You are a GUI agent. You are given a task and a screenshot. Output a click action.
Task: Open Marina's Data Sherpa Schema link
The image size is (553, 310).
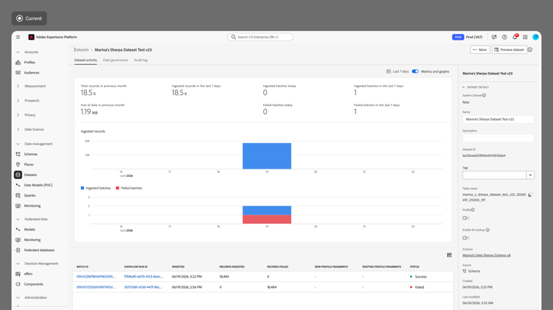tap(487, 256)
